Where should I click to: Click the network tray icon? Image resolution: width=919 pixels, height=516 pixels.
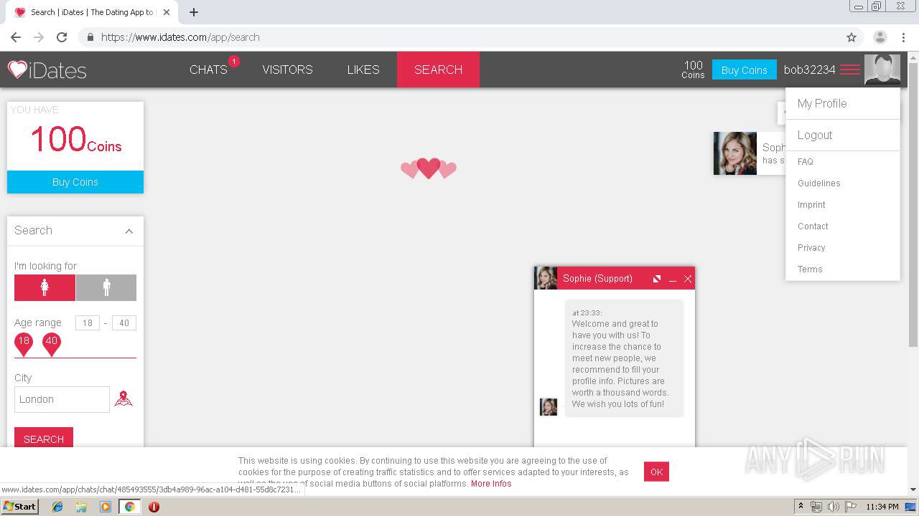pyautogui.click(x=816, y=507)
